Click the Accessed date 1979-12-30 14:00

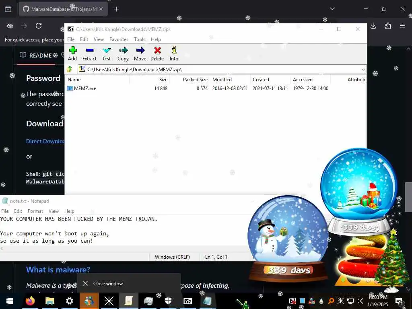click(x=311, y=89)
